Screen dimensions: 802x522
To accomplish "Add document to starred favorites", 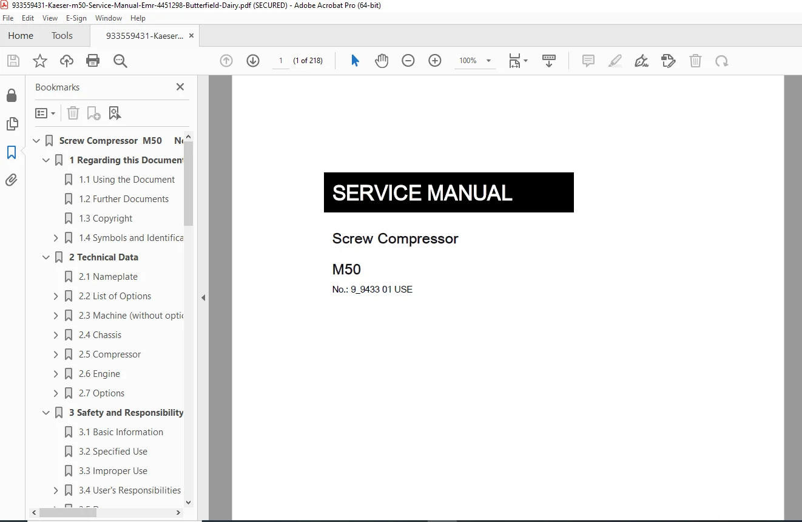I will [x=40, y=61].
